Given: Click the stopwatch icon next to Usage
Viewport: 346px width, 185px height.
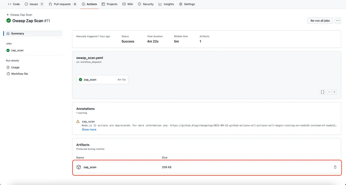Looking at the screenshot, I should click(x=8, y=67).
